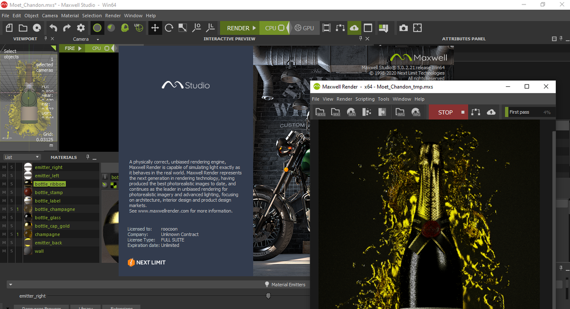Click cloud upload icon in Maxwell Render window
Image resolution: width=570 pixels, height=309 pixels.
(491, 112)
